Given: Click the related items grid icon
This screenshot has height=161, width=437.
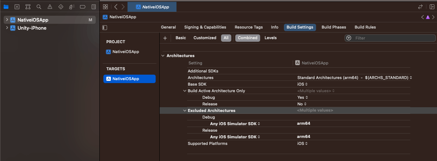Looking at the screenshot, I should (105, 7).
